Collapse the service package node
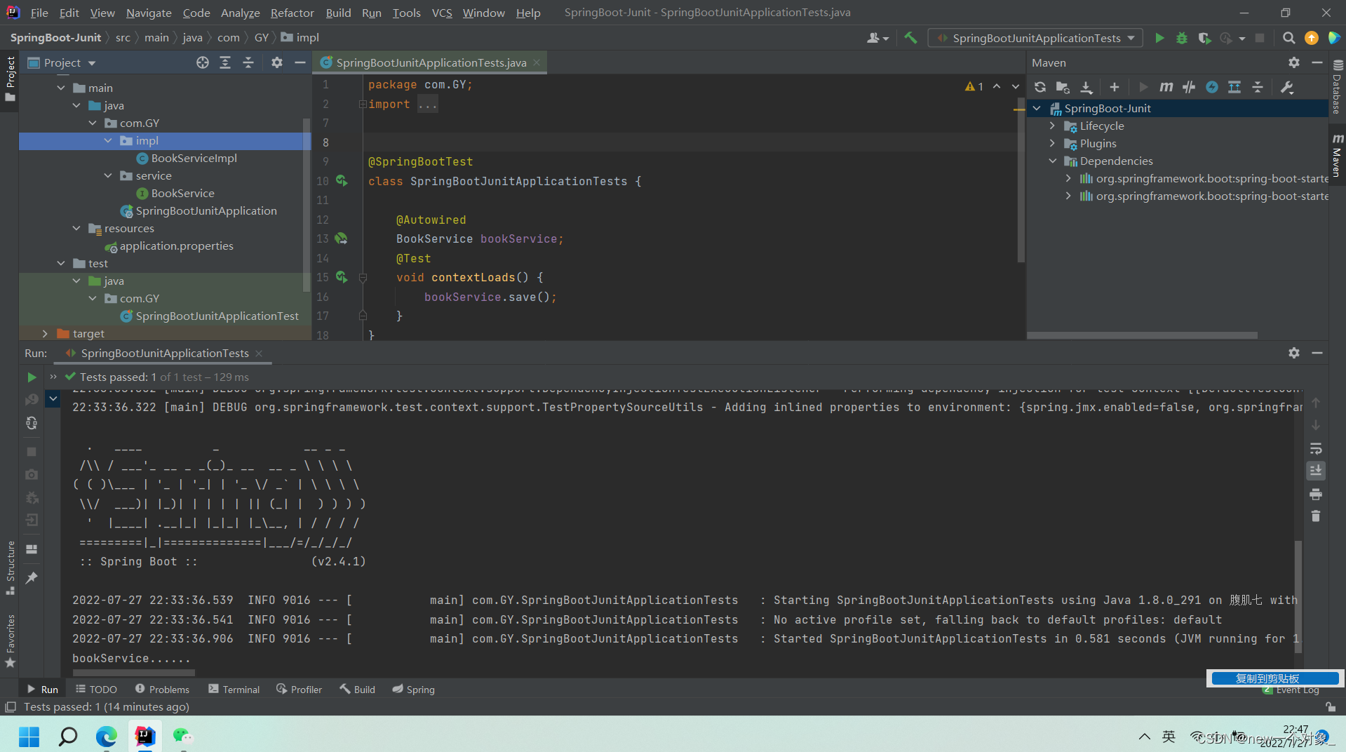1346x752 pixels. point(108,175)
